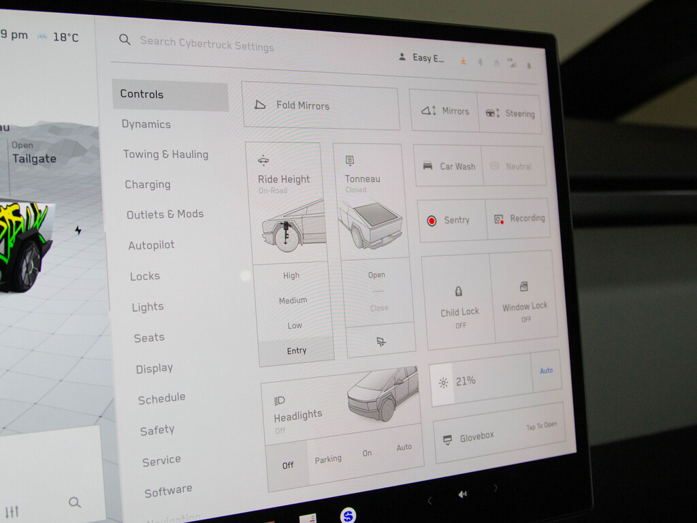Image resolution: width=697 pixels, height=523 pixels.
Task: Open the Tailgate from vehicle view
Action: coord(34,153)
